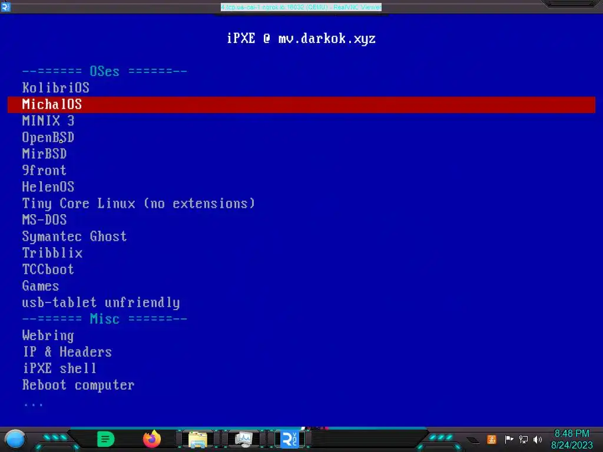
Task: Open the Start orb button
Action: (x=15, y=439)
